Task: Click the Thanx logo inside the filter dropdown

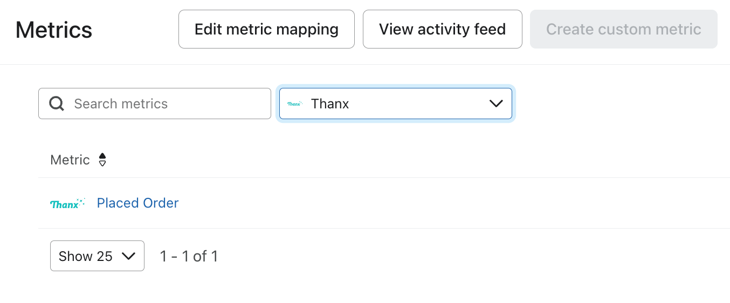Action: 294,104
